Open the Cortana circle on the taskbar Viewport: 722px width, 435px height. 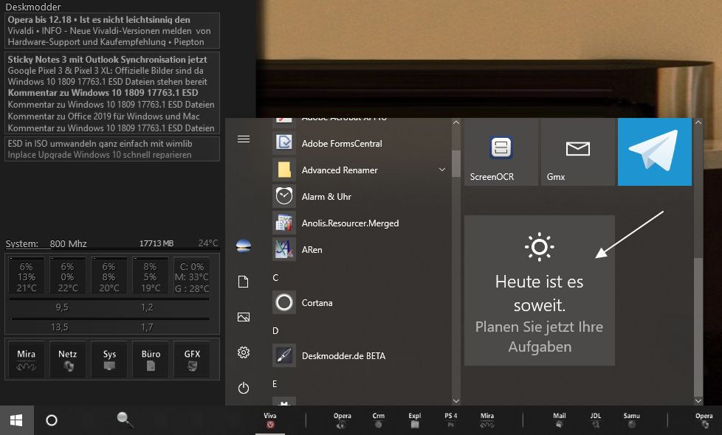[x=52, y=420]
